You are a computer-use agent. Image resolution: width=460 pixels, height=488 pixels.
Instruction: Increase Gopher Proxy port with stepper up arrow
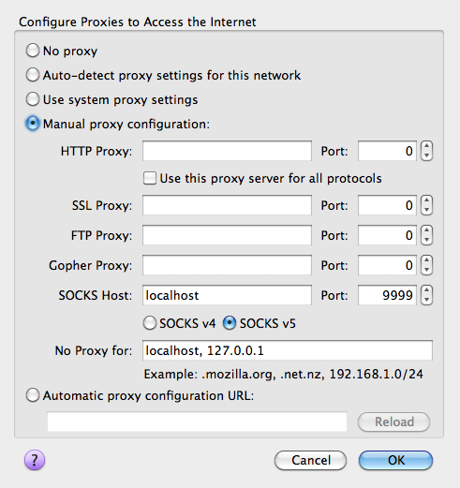point(426,260)
